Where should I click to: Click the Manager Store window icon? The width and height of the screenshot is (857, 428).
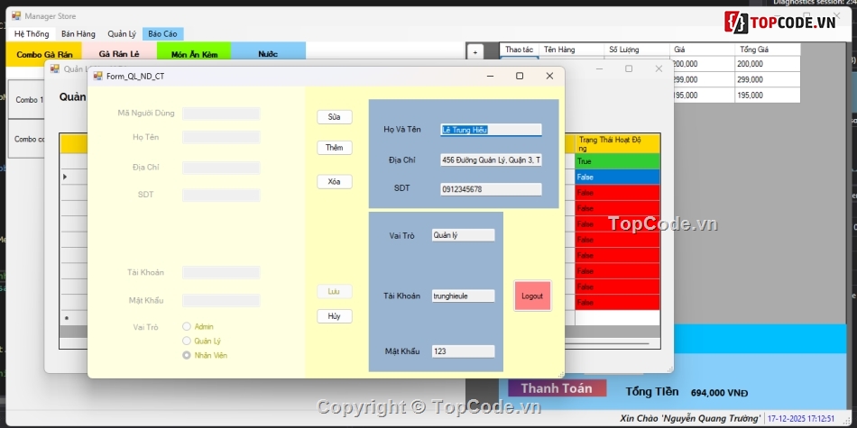tap(16, 16)
